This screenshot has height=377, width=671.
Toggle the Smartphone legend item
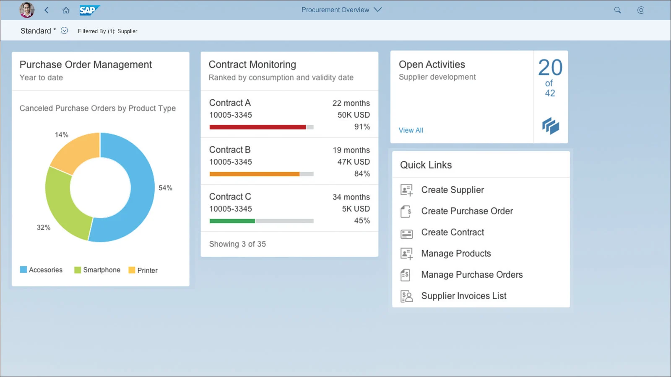coord(97,270)
